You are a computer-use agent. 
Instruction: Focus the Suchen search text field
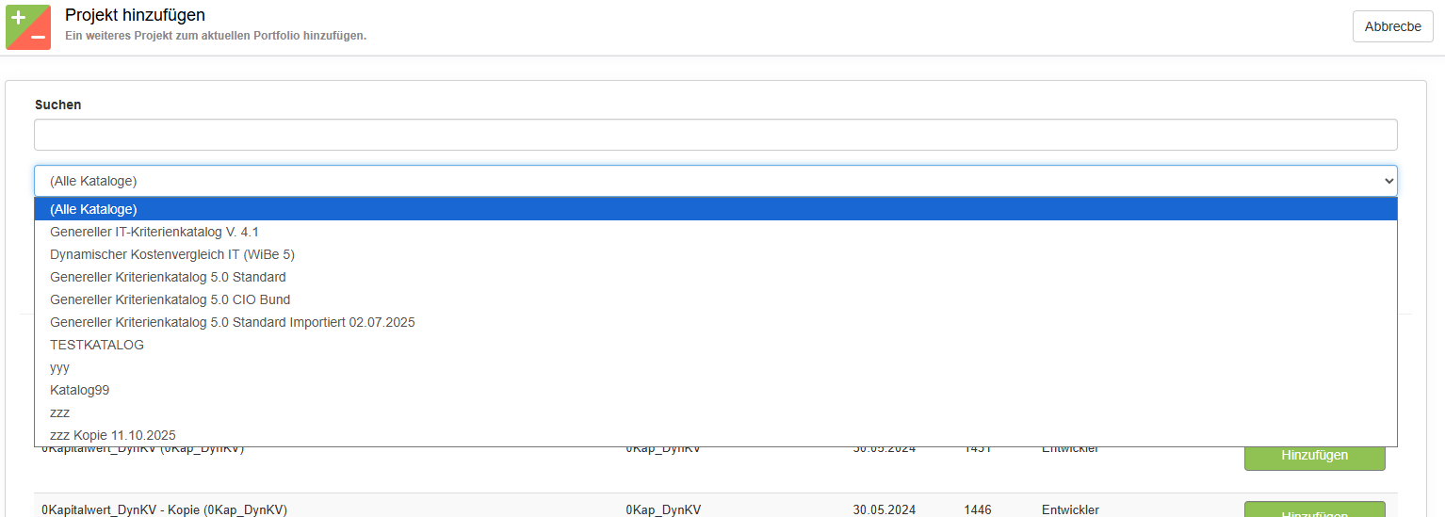[x=715, y=135]
